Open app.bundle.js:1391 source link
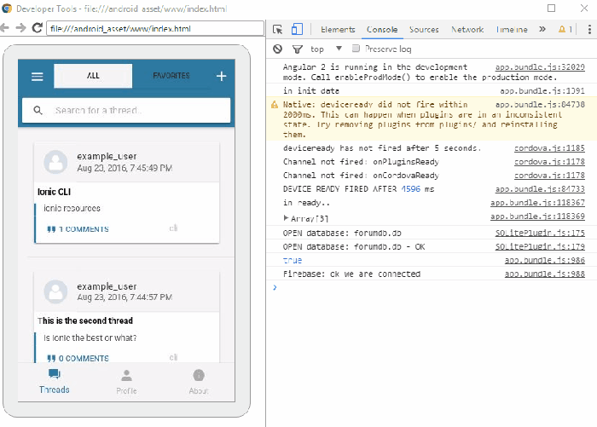The width and height of the screenshot is (597, 427). pos(542,91)
